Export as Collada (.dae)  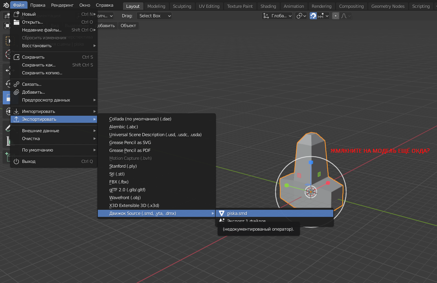(x=157, y=119)
